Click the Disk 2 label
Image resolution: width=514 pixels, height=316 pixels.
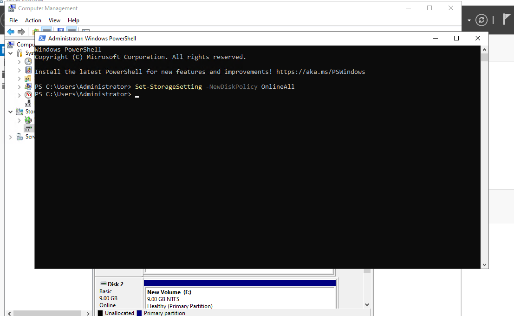coord(116,284)
